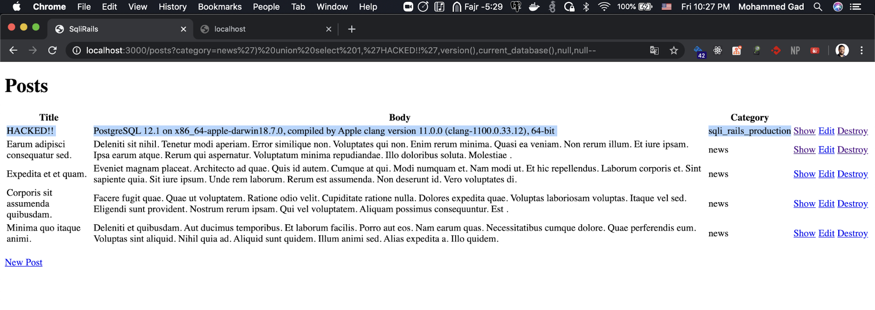
Task: Open the Chrome app menu
Action: [x=49, y=7]
